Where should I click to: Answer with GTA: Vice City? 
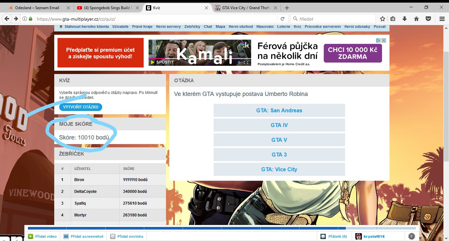tap(279, 169)
